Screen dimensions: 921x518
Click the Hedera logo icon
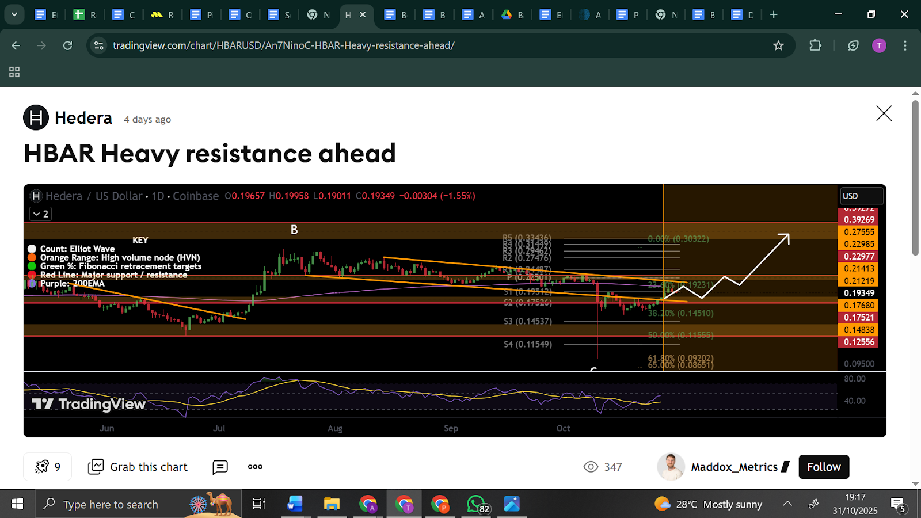36,118
